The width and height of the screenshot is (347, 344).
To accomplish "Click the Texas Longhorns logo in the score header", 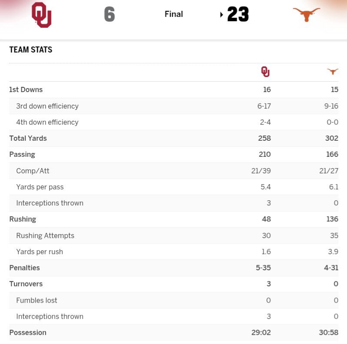I will (x=306, y=14).
